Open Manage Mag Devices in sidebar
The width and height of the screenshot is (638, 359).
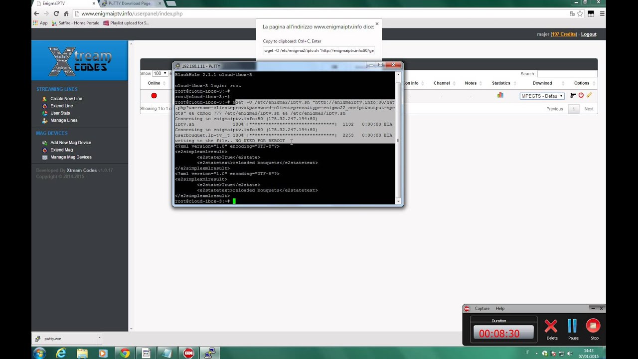[71, 157]
